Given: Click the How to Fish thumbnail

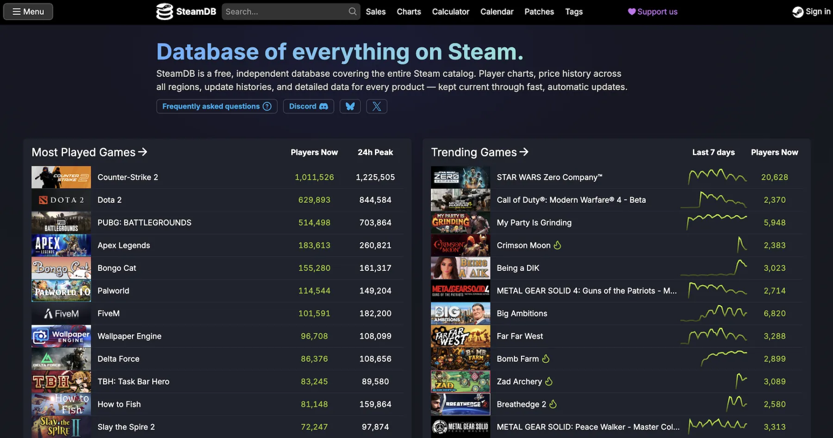Looking at the screenshot, I should 61,404.
